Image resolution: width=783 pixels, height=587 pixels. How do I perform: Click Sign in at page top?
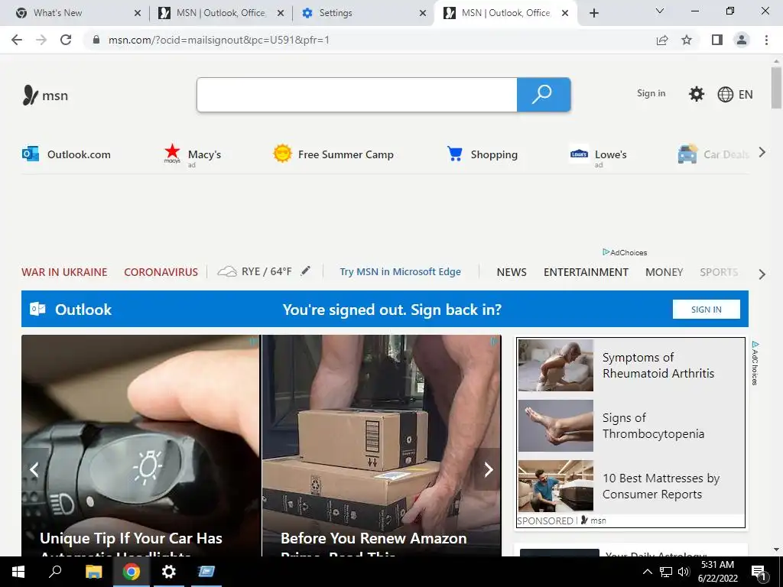point(651,93)
